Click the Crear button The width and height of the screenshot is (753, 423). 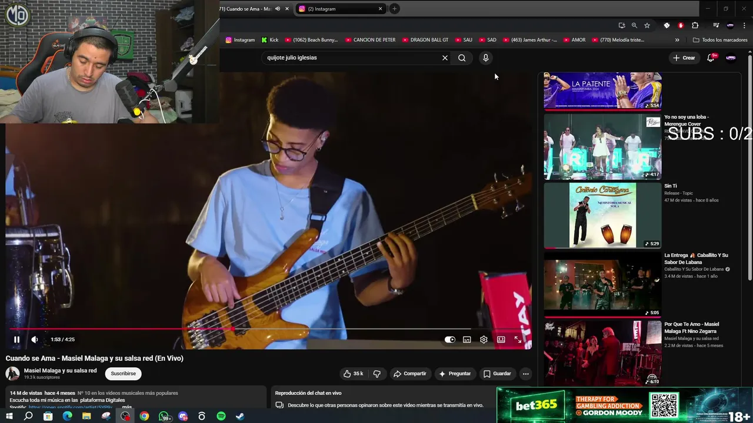click(684, 58)
